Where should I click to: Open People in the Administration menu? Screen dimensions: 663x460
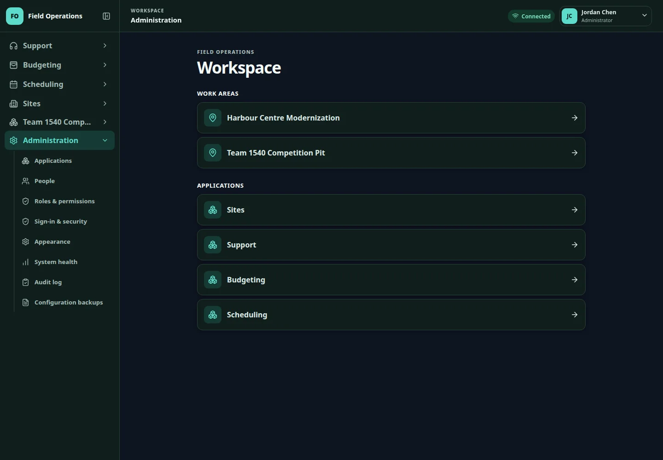tap(65, 181)
